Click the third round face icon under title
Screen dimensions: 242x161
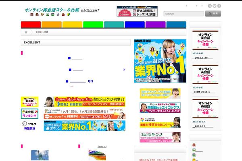pyautogui.click(x=42, y=14)
